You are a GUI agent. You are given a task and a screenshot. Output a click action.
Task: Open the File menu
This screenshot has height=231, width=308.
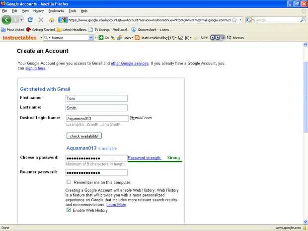[4, 11]
